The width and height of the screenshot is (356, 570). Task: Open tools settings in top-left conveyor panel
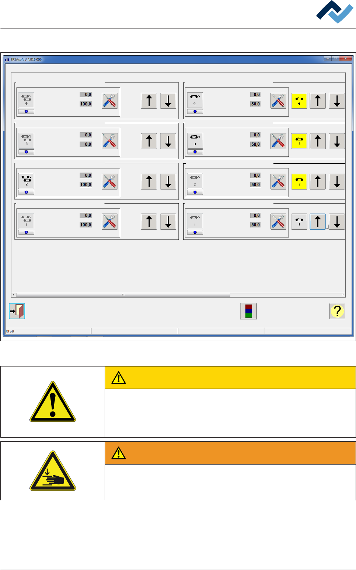click(109, 101)
